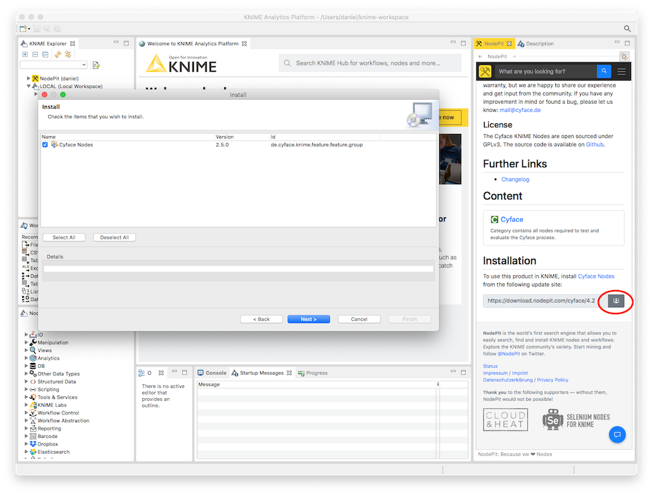Uncheck the Cyface Nodes checkbox
This screenshot has width=653, height=495.
(45, 144)
